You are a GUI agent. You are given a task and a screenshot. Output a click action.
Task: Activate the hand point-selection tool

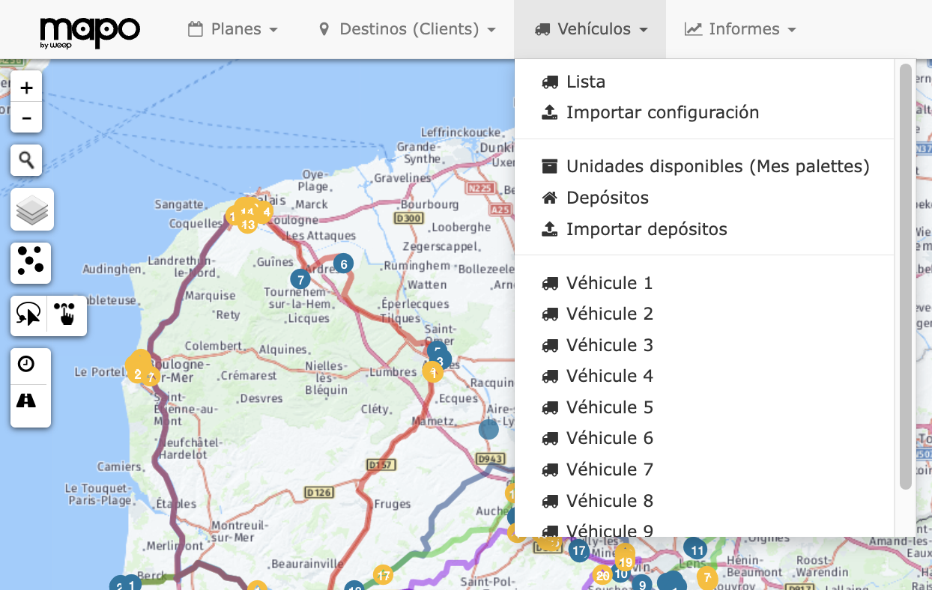(x=67, y=316)
